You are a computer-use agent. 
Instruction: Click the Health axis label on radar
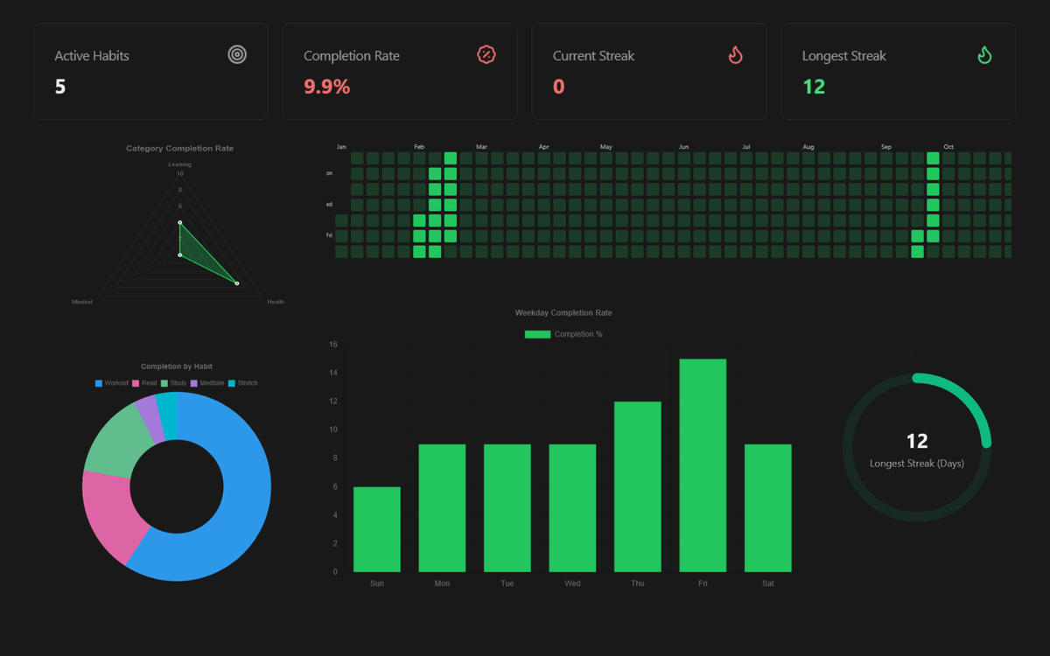pyautogui.click(x=276, y=302)
